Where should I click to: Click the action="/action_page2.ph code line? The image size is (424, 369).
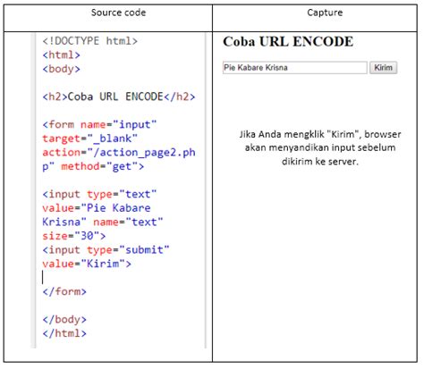point(119,153)
